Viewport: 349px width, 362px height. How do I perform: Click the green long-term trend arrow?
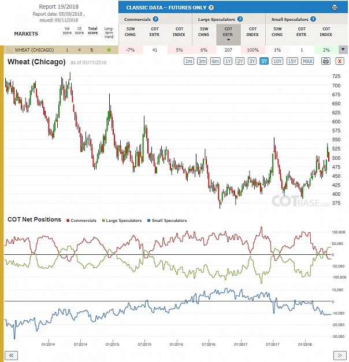[109, 50]
